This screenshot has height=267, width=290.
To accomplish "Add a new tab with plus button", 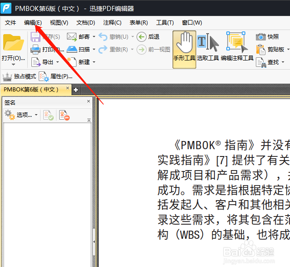I will pyautogui.click(x=76, y=90).
